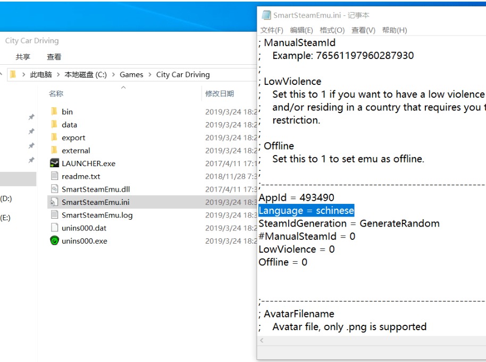The height and width of the screenshot is (362, 486).
Task: Click the unins000.exe uninstaller icon
Action: pyautogui.click(x=54, y=241)
